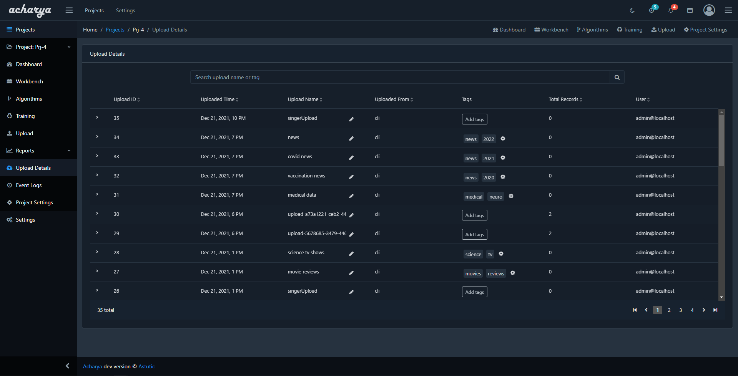The width and height of the screenshot is (738, 376).
Task: Open the Workbench from the top navigation icons
Action: (551, 30)
